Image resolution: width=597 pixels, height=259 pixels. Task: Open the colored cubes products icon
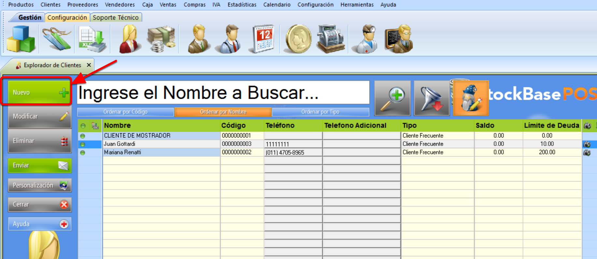[21, 39]
